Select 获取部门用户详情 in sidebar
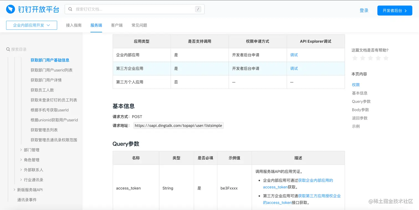Image resolution: width=419 pixels, height=210 pixels. (46, 80)
